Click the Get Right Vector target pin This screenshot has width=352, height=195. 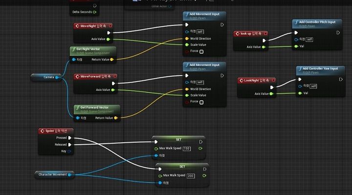point(74,60)
